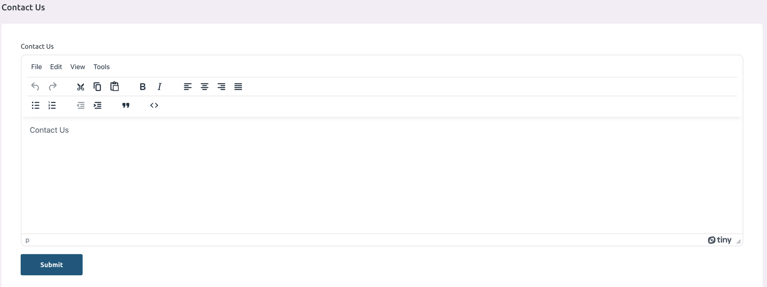Screen dimensions: 767x287
Task: Justify the paragraph text
Action: 238,87
